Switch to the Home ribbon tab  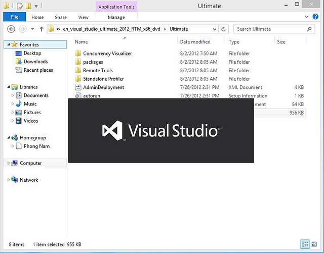pos(37,17)
